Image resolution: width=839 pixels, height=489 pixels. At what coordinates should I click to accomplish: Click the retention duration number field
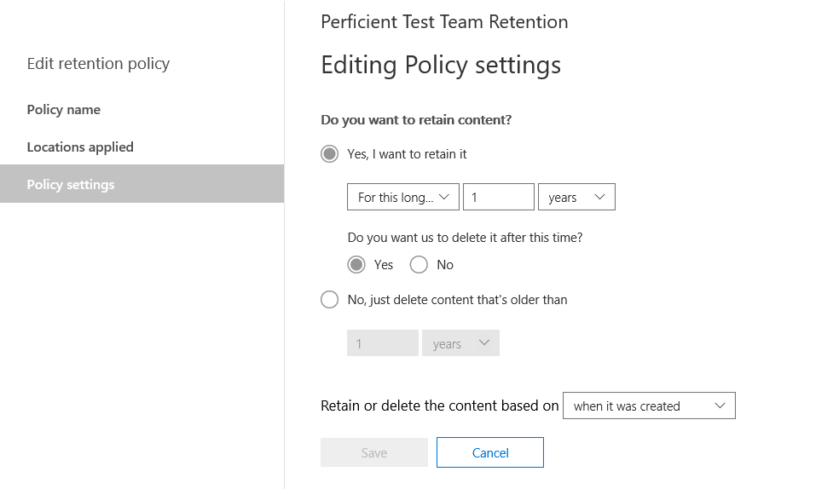pyautogui.click(x=499, y=197)
